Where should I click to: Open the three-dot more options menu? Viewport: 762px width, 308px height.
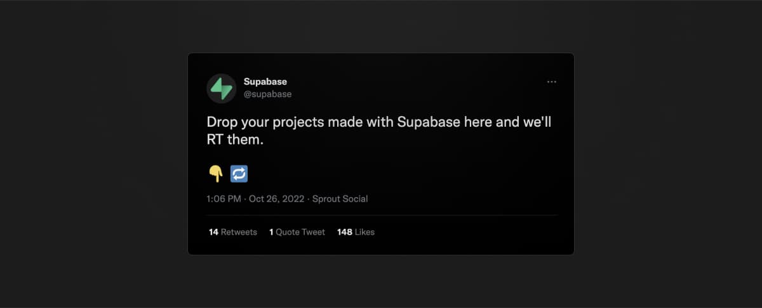click(551, 82)
